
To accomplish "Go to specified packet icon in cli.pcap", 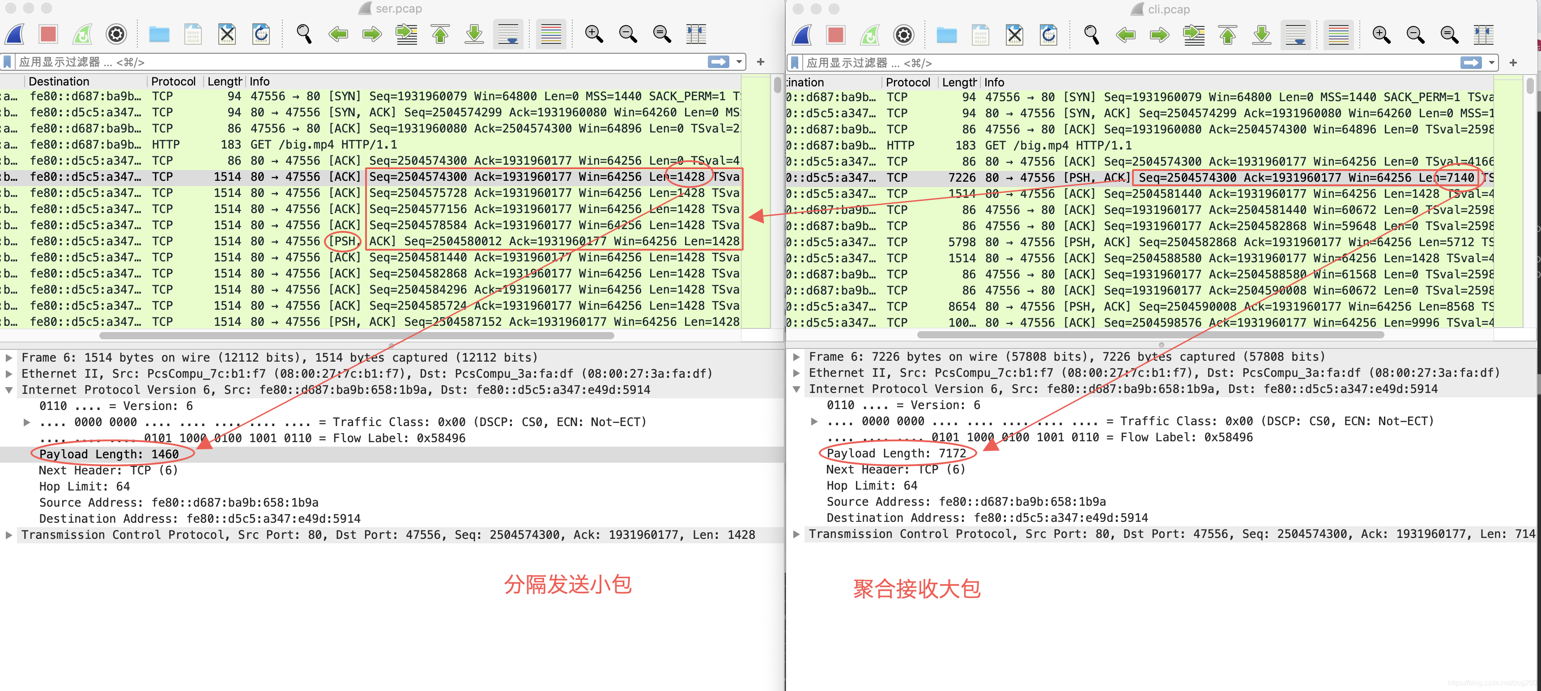I will [x=1193, y=35].
